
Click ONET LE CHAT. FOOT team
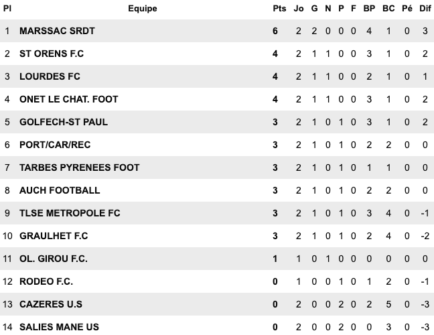pyautogui.click(x=69, y=99)
